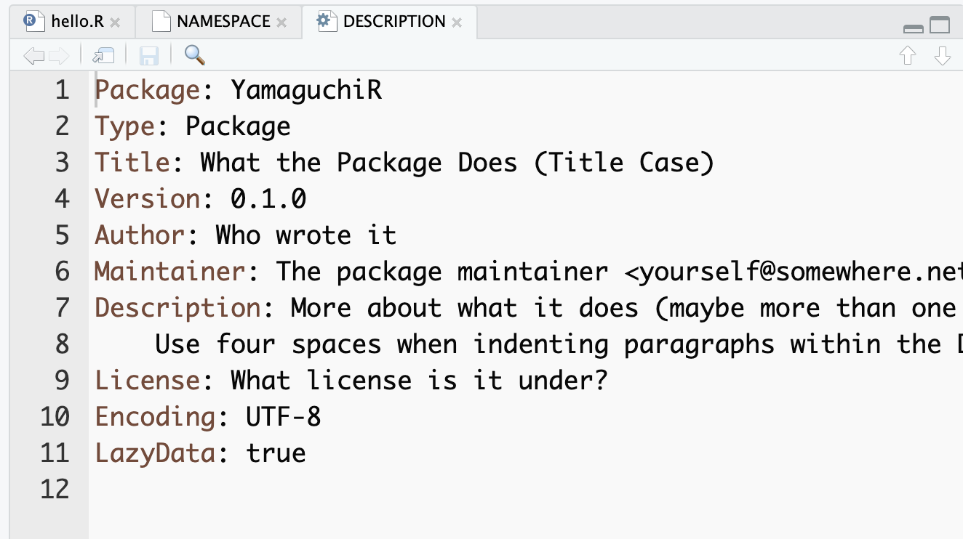The width and height of the screenshot is (963, 539).
Task: Click in the License field text
Action: [418, 380]
